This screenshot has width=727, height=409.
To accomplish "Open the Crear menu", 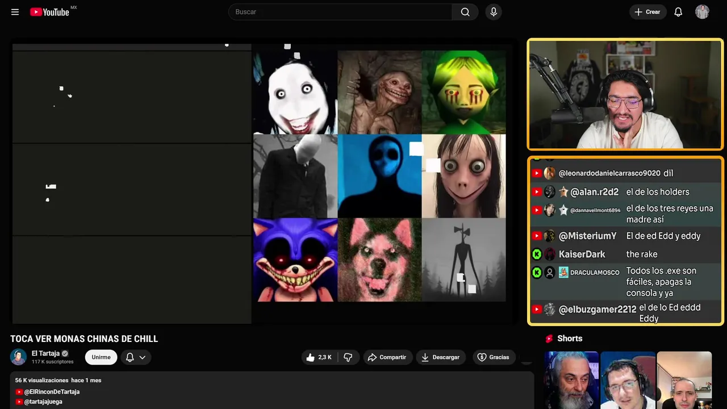I will coord(647,12).
